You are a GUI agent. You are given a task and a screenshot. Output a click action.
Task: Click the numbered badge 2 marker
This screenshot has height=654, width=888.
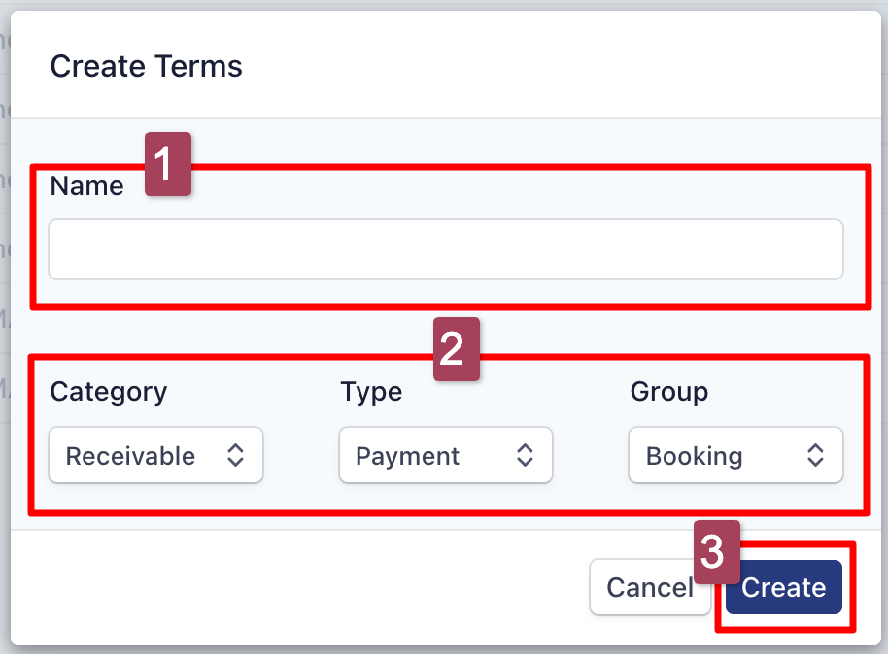coord(456,349)
